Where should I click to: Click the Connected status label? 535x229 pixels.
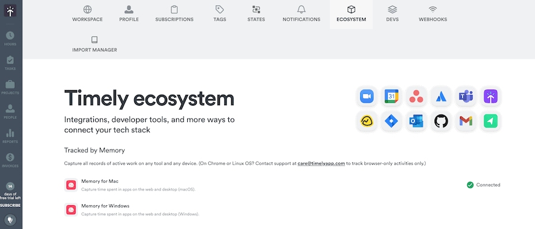click(488, 185)
